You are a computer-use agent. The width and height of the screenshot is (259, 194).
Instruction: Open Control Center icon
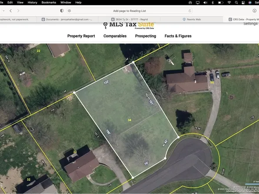click(x=243, y=3)
